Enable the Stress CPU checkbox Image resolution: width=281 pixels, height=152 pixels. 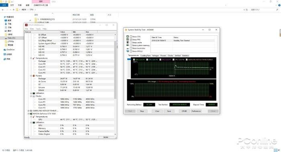point(131,36)
